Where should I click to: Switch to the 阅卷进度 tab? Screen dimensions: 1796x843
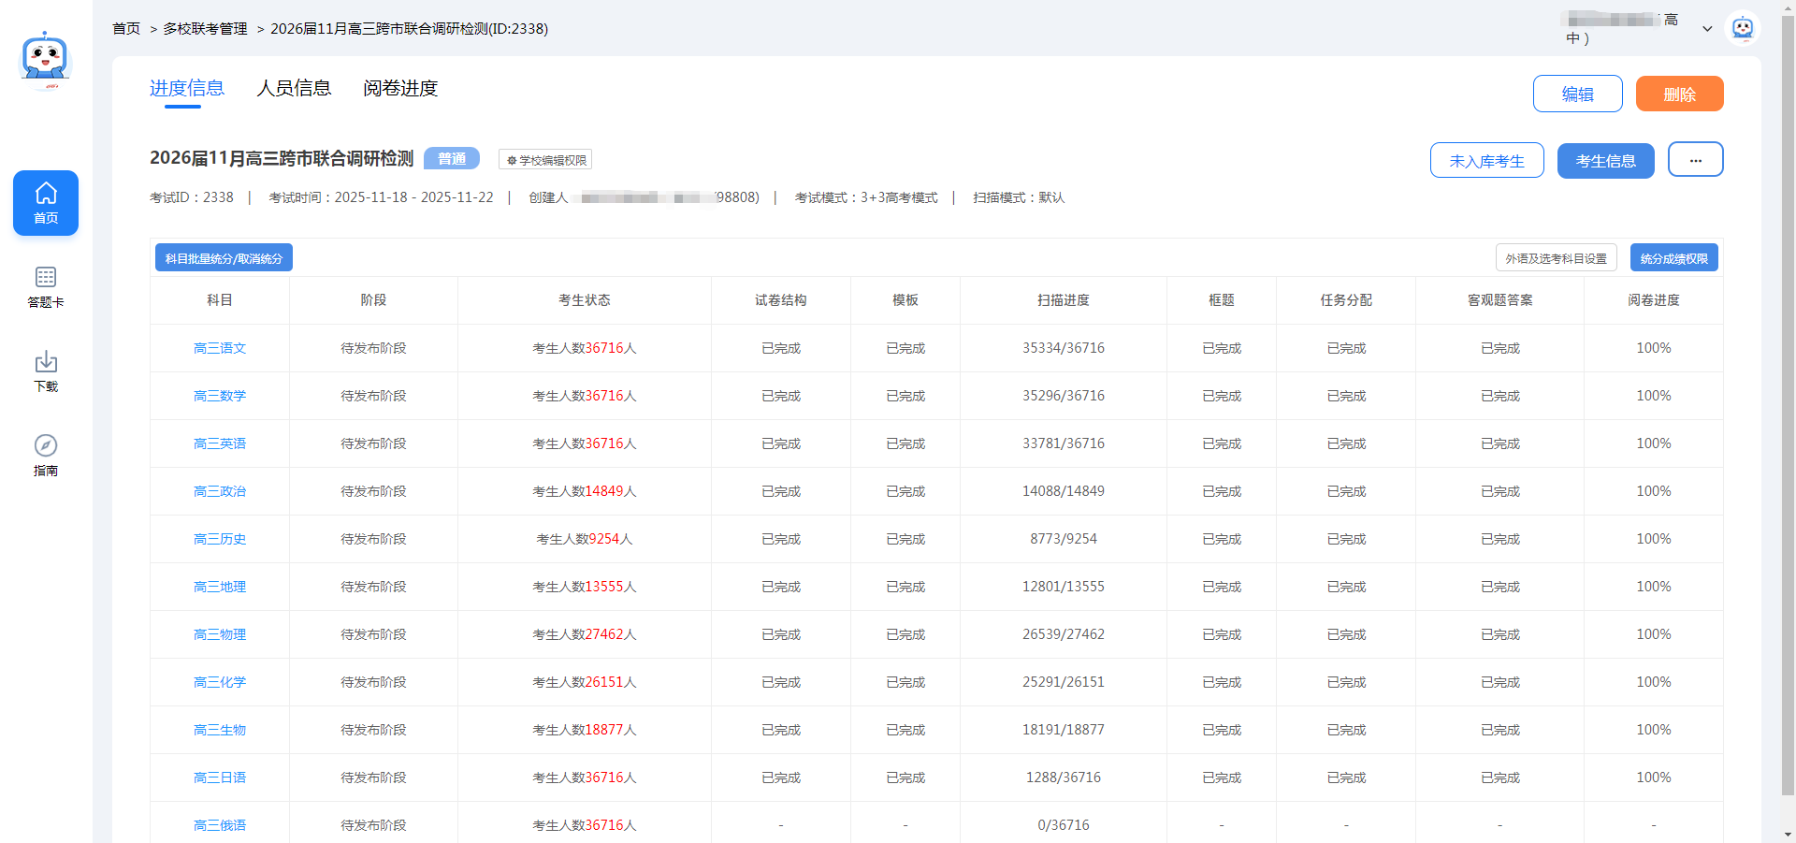tap(400, 88)
